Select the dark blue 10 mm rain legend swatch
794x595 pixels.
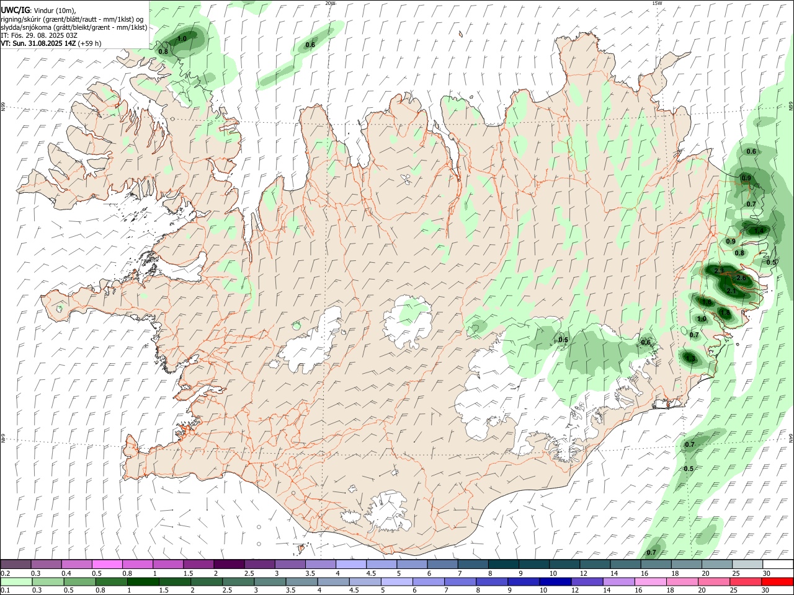(554, 581)
